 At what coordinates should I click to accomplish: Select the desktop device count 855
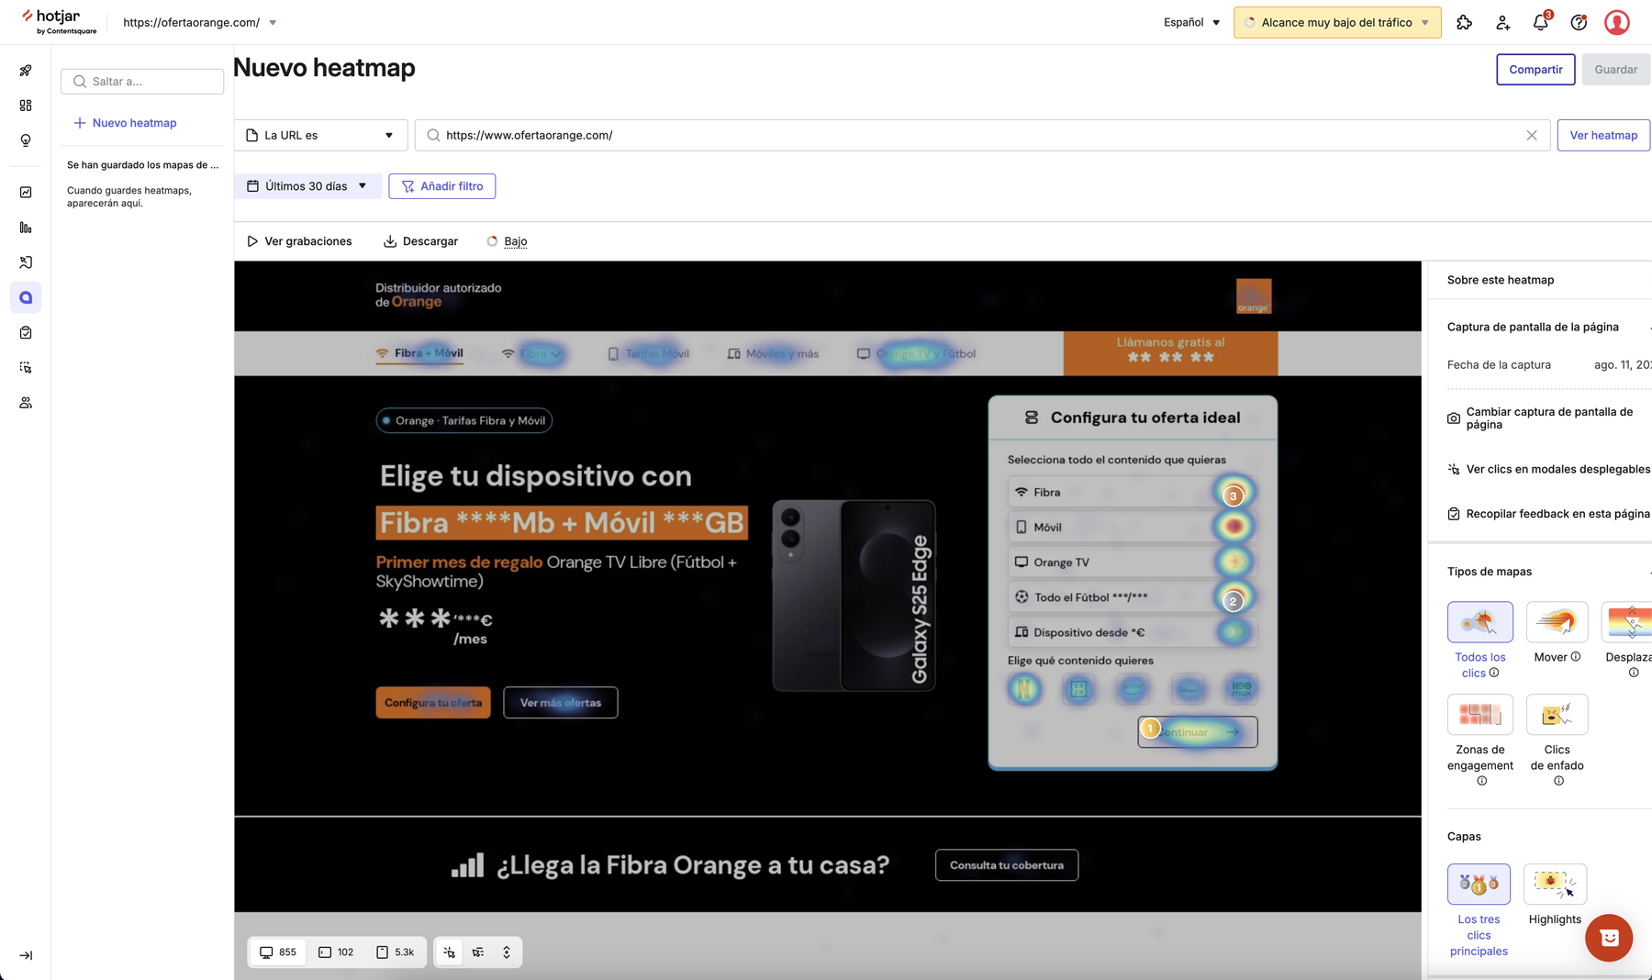[278, 952]
